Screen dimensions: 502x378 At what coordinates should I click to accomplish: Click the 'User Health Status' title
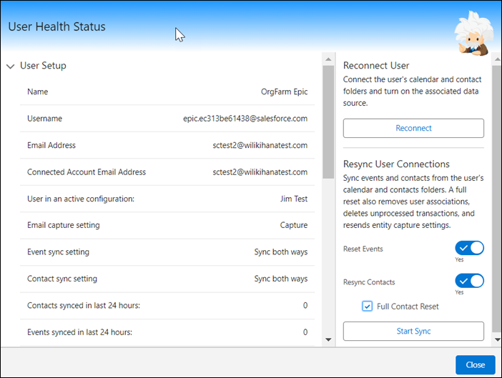[x=56, y=26]
